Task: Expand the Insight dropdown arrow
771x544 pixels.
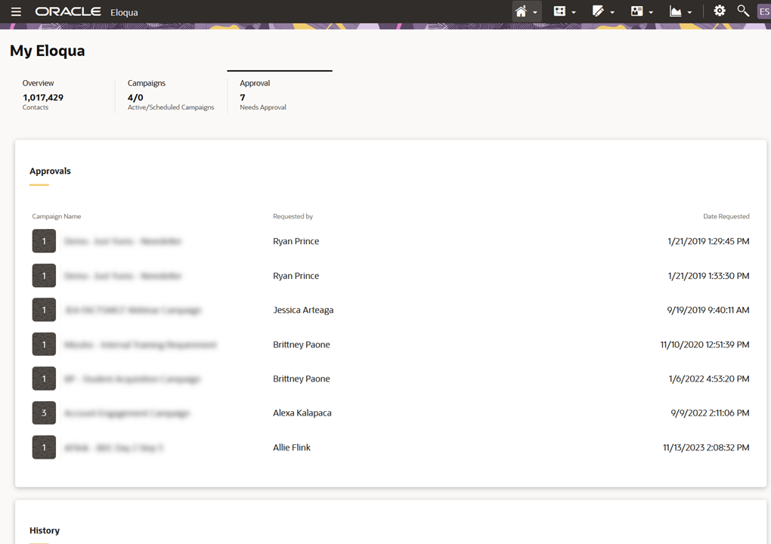Action: (689, 12)
